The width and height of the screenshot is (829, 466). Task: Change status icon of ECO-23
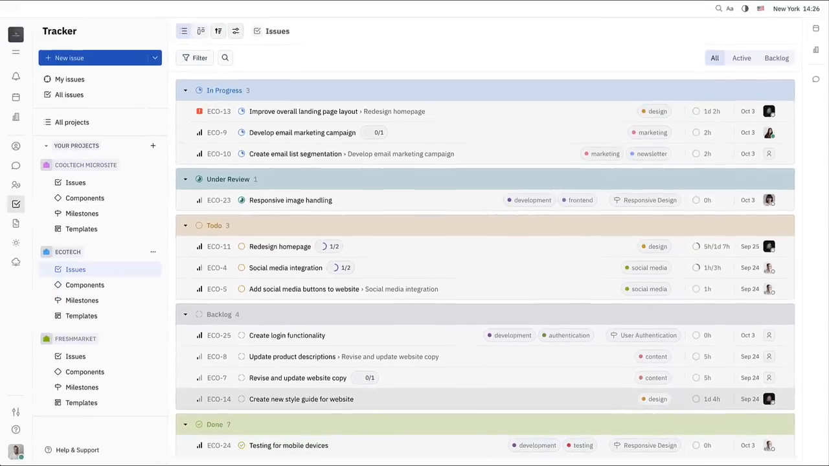242,200
